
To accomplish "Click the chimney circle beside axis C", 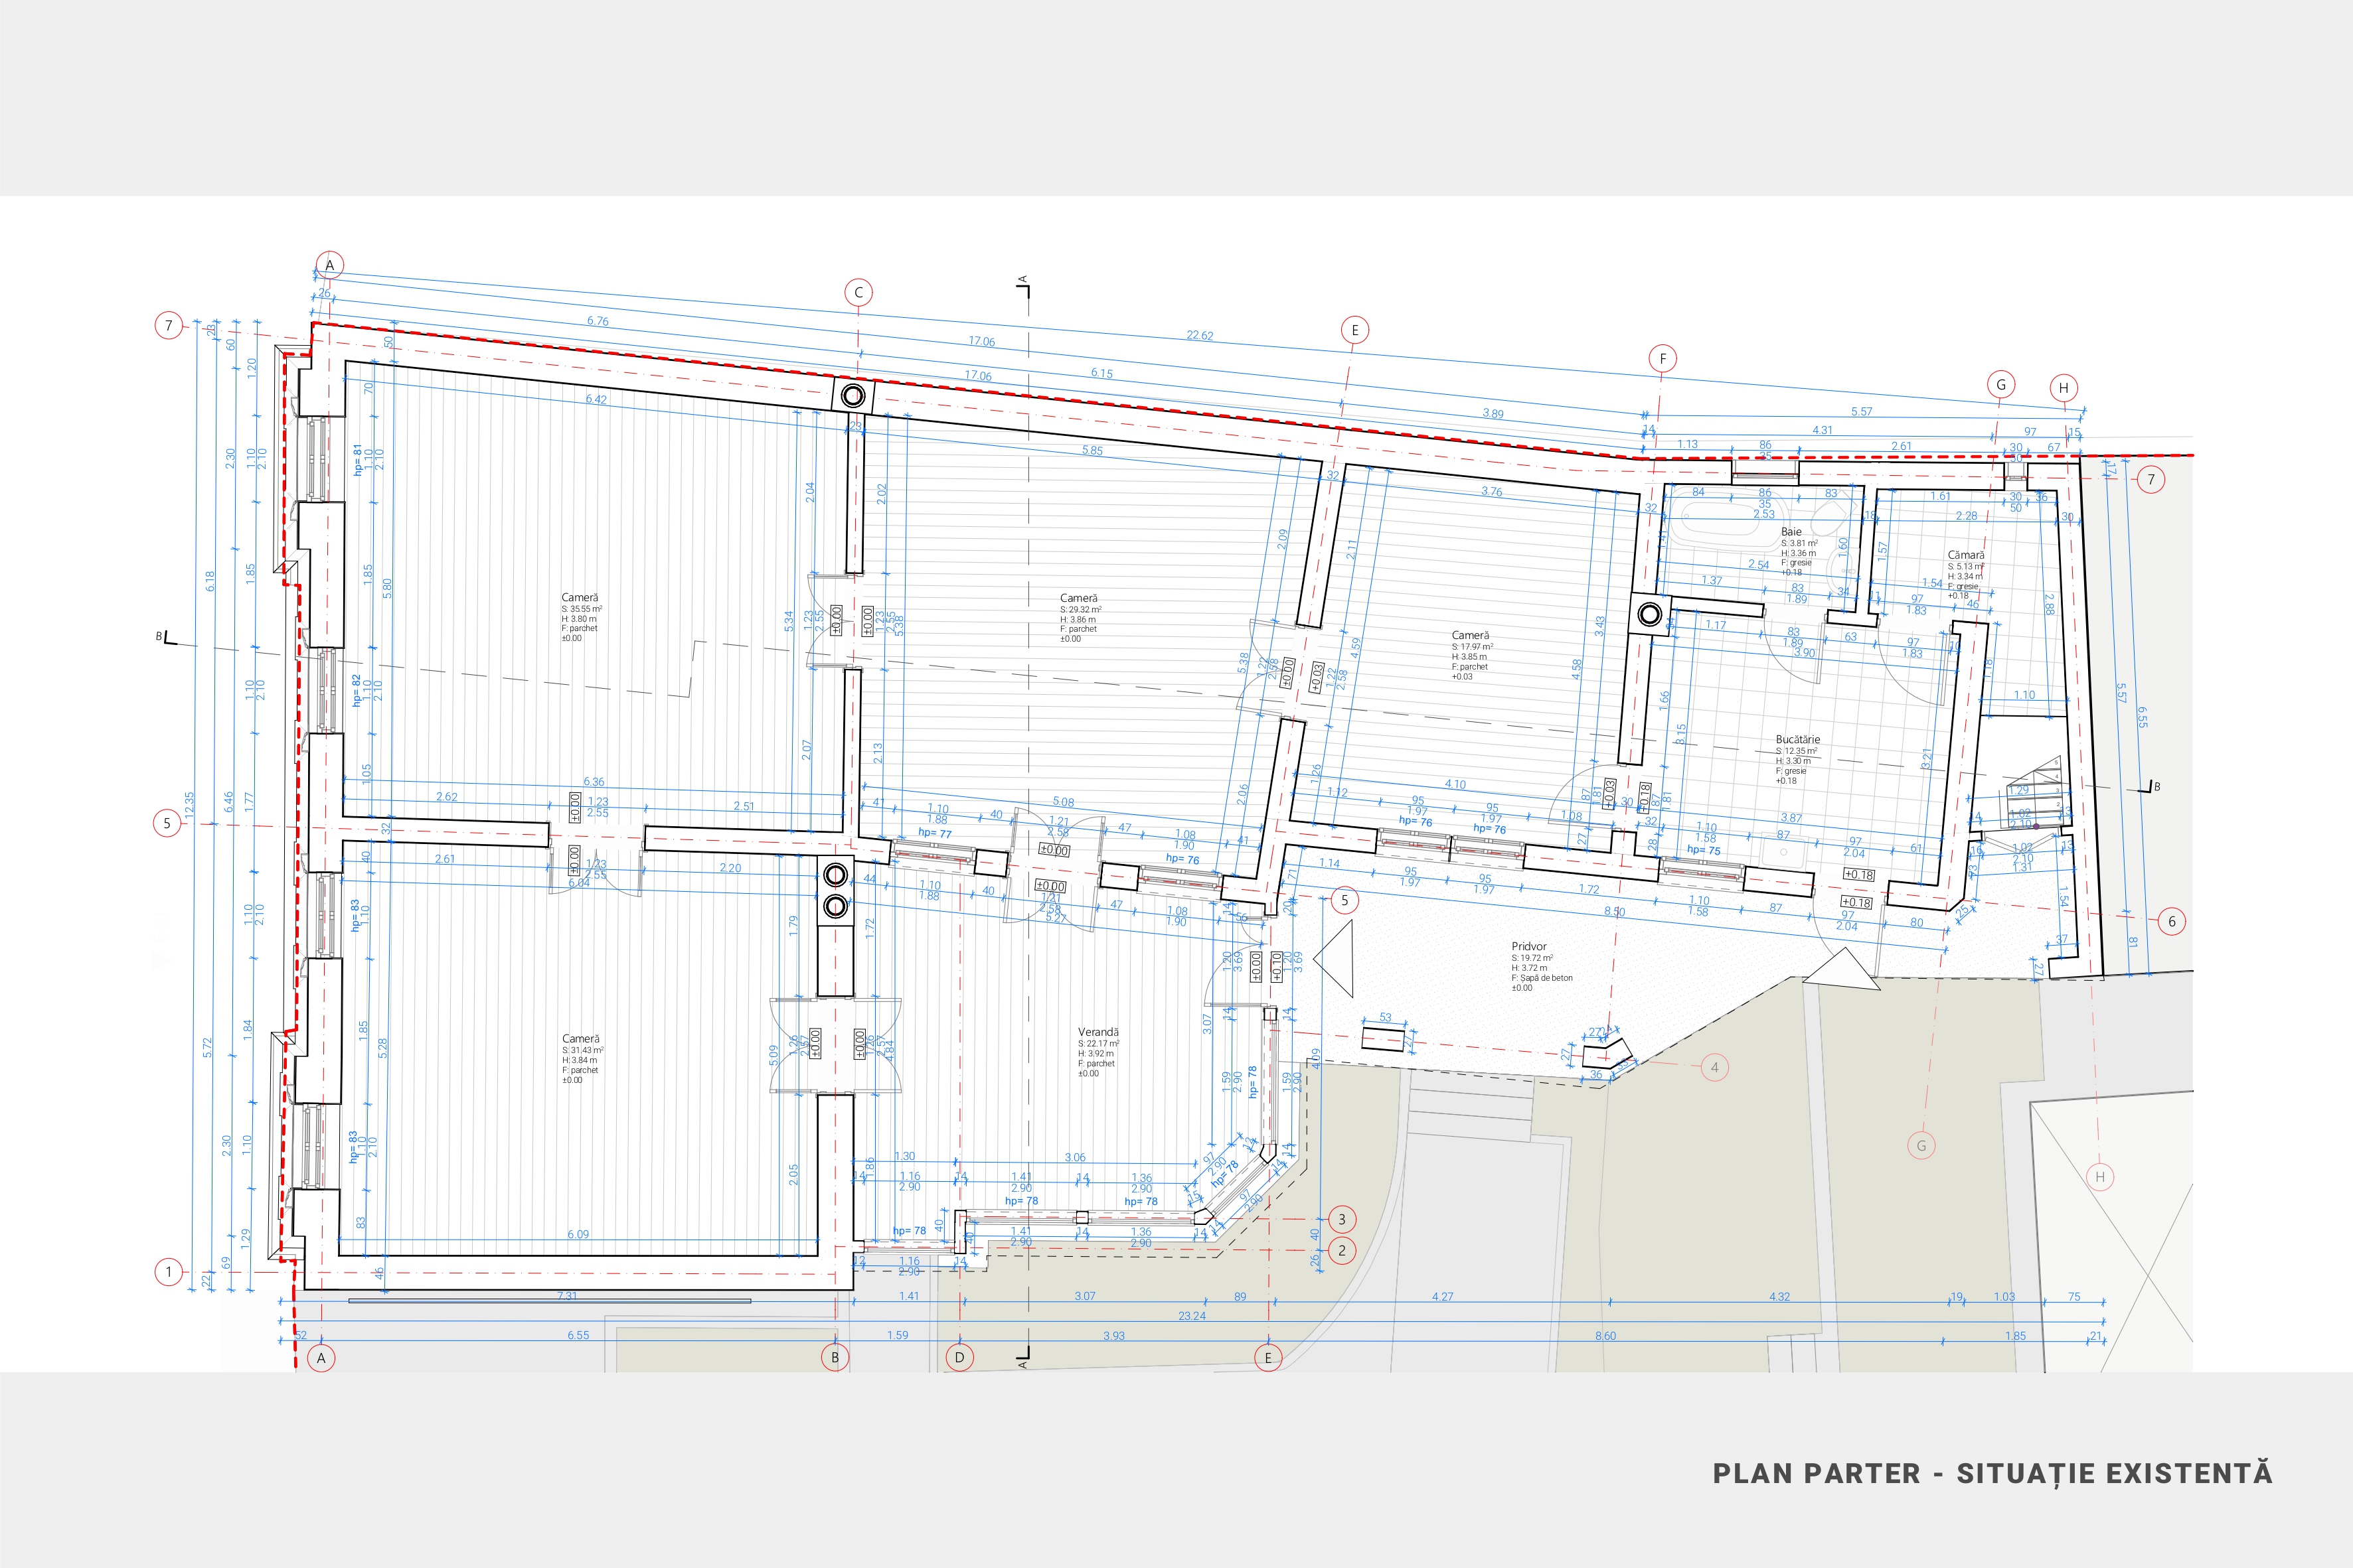I will [852, 396].
